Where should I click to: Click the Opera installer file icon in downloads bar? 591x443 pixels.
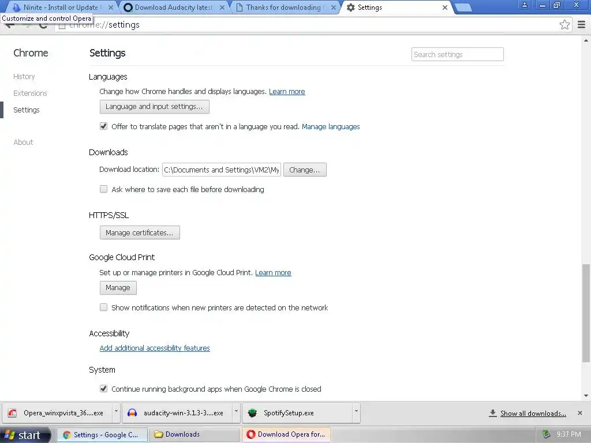click(12, 413)
